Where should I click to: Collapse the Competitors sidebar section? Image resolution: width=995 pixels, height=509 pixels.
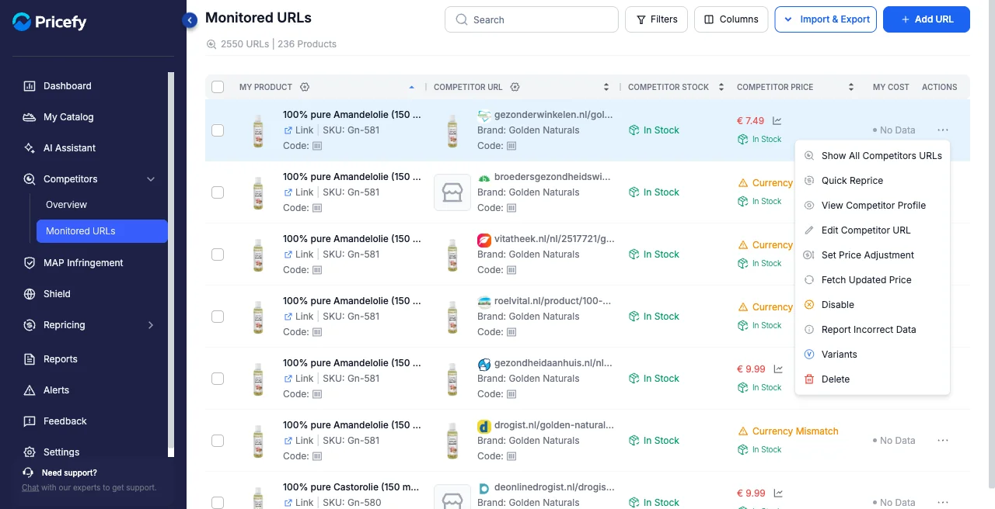pos(151,179)
